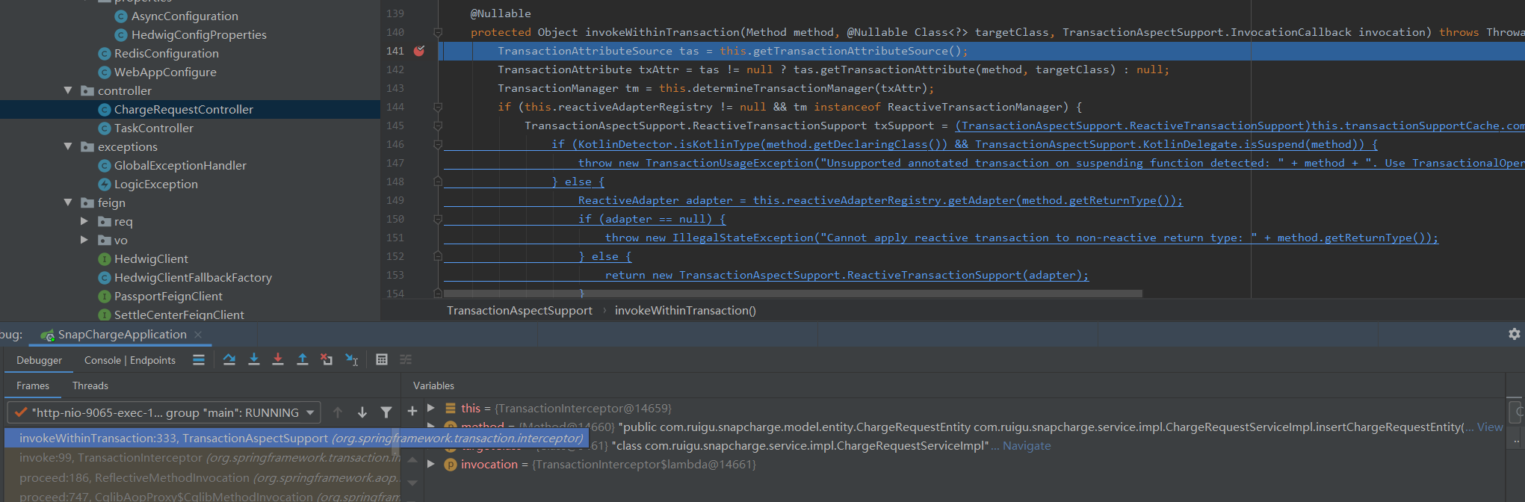Toggle the frames filter funnel icon
The image size is (1525, 502).
point(386,412)
